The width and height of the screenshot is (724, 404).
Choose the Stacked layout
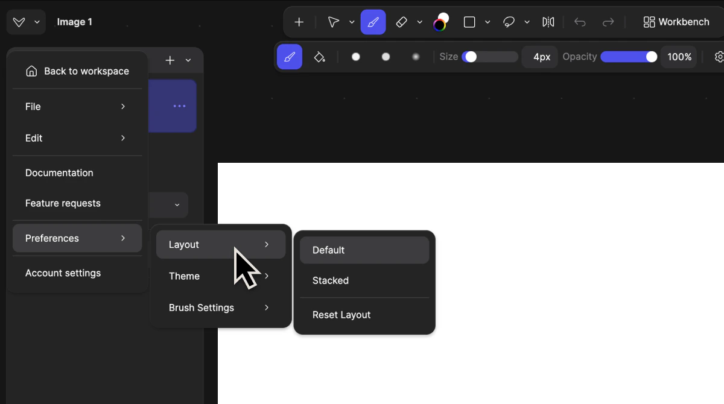point(364,280)
